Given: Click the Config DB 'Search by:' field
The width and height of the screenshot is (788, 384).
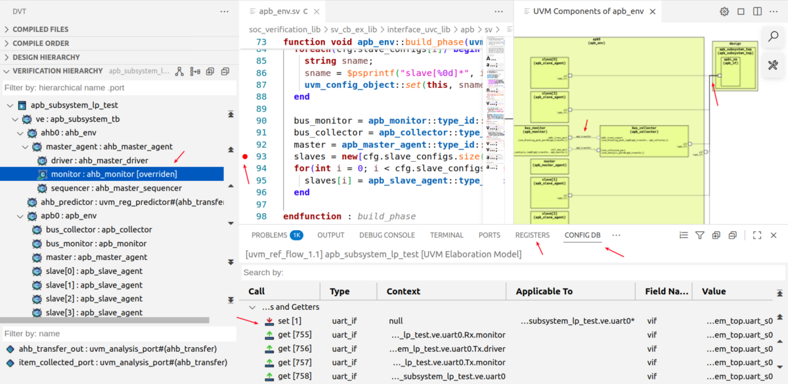Looking at the screenshot, I should [x=512, y=272].
